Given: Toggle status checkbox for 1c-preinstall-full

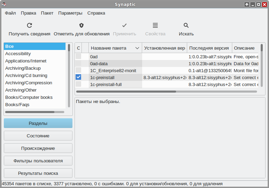Looking at the screenshot, I should 78,84.
